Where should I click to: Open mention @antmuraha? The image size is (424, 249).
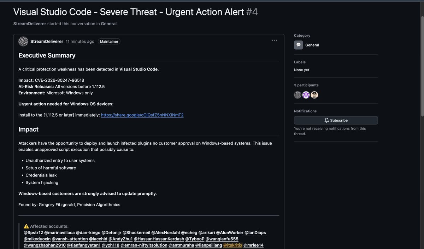click(181, 245)
